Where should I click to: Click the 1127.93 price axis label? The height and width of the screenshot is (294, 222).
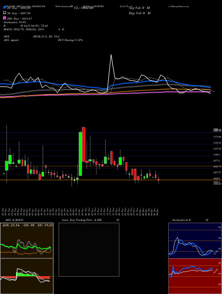[x=217, y=149]
